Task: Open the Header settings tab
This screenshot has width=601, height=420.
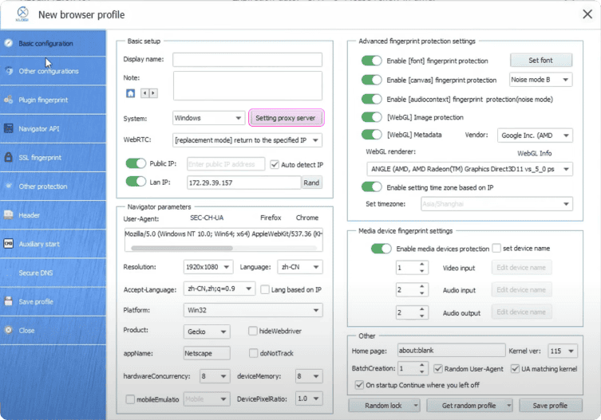Action: pos(53,215)
